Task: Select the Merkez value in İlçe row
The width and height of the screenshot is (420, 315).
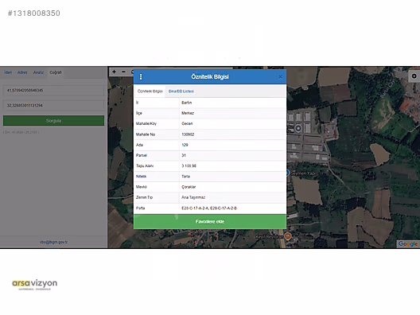Action: 188,113
